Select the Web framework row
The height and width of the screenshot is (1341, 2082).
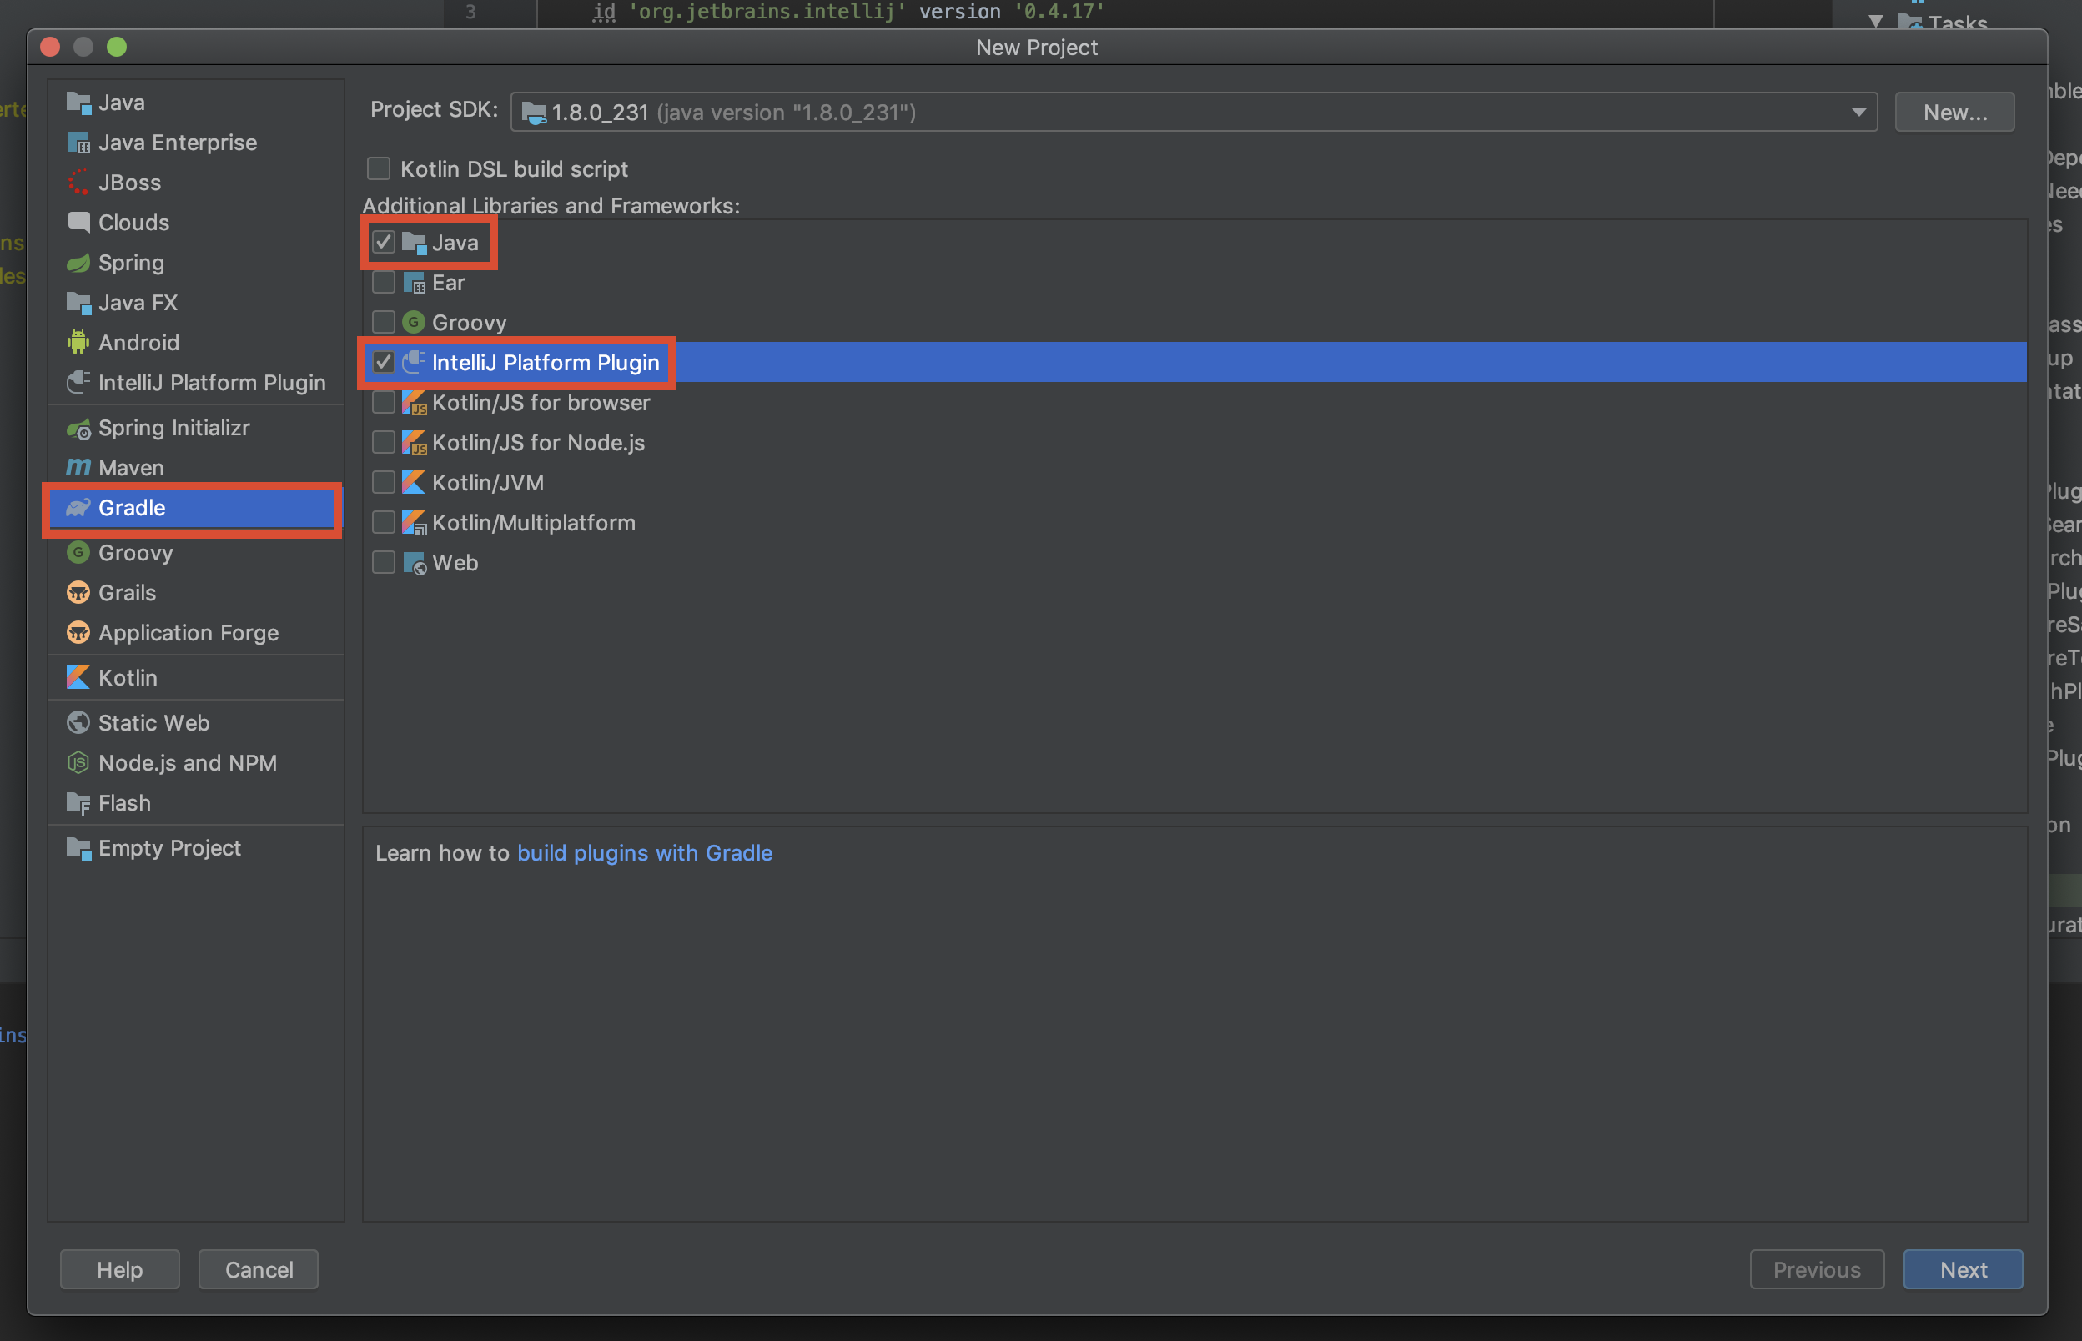coord(455,563)
